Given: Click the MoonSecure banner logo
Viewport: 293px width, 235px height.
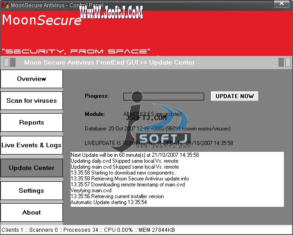Looking at the screenshot, I should 41,20.
